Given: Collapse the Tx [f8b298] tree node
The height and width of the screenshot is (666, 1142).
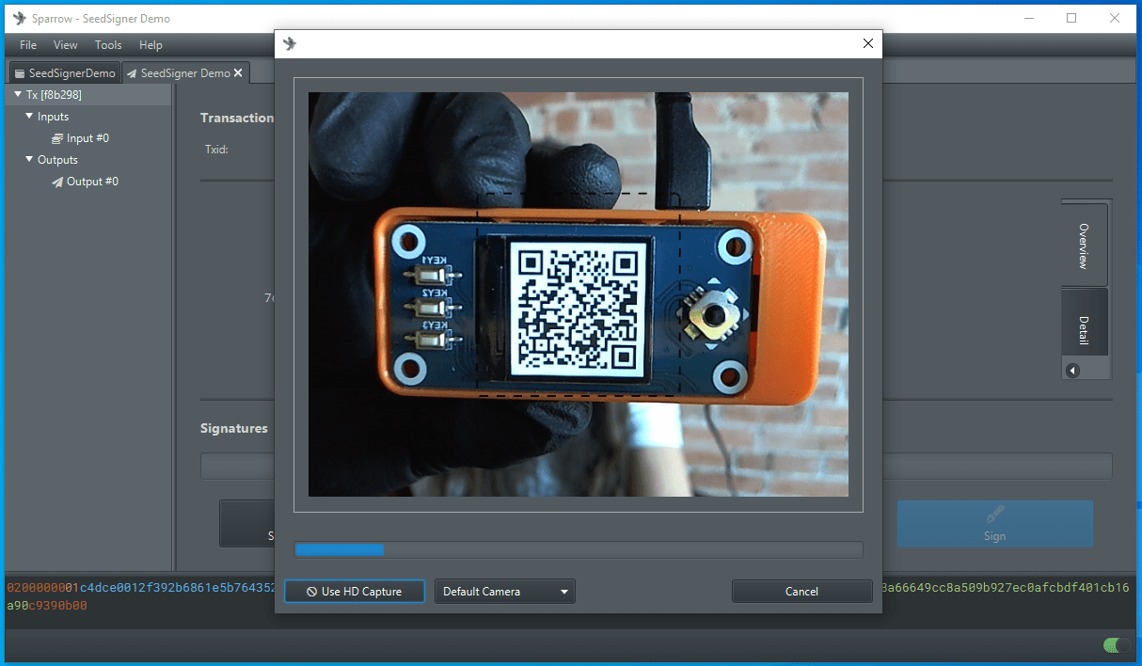Looking at the screenshot, I should point(18,94).
